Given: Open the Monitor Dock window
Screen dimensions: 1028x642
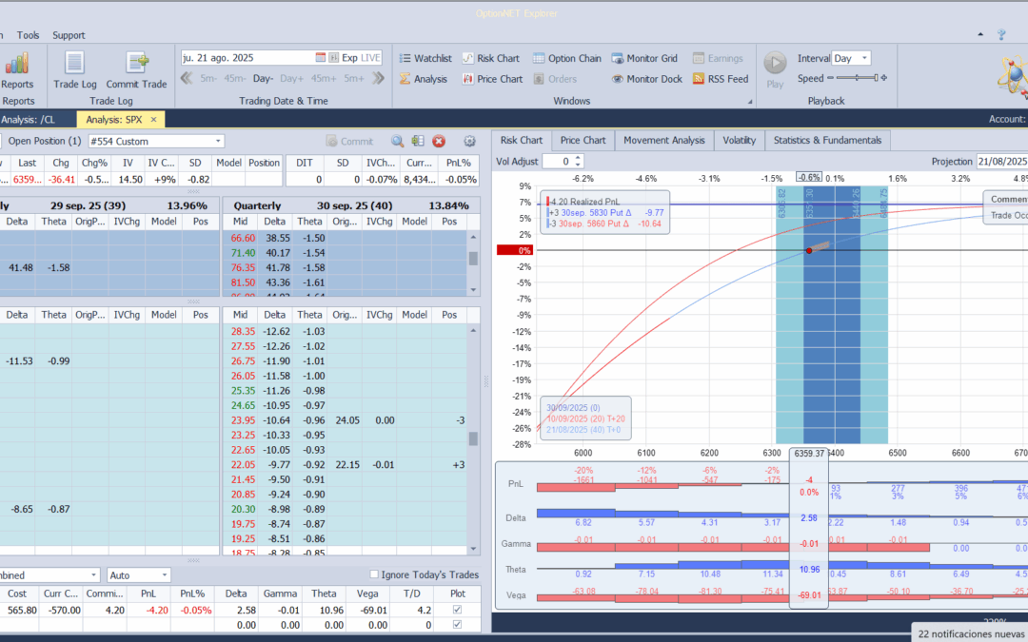Looking at the screenshot, I should (x=647, y=79).
